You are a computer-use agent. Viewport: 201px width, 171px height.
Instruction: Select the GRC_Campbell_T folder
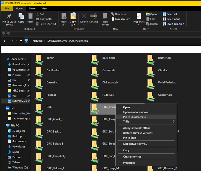point(51,158)
